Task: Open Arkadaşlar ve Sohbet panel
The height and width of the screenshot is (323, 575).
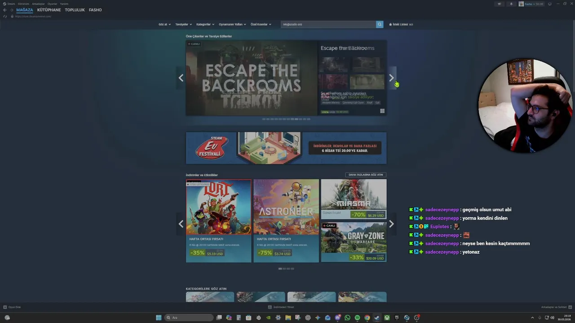Action: [556, 307]
